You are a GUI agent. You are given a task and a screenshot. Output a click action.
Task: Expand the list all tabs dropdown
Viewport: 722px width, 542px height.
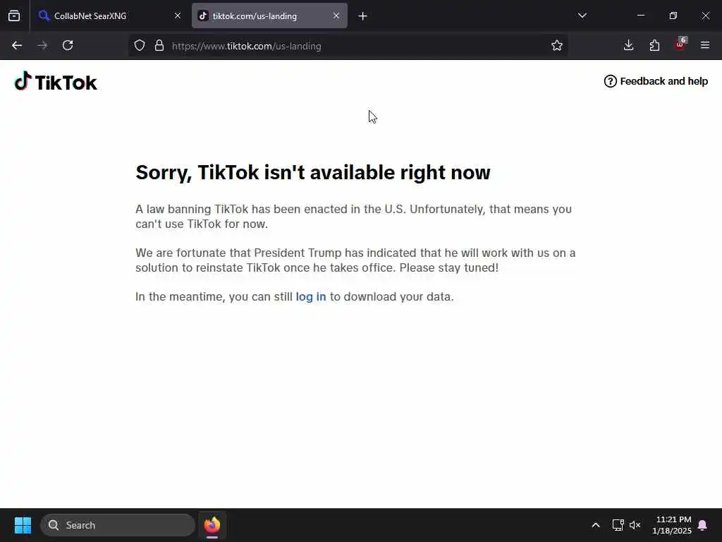pos(582,16)
